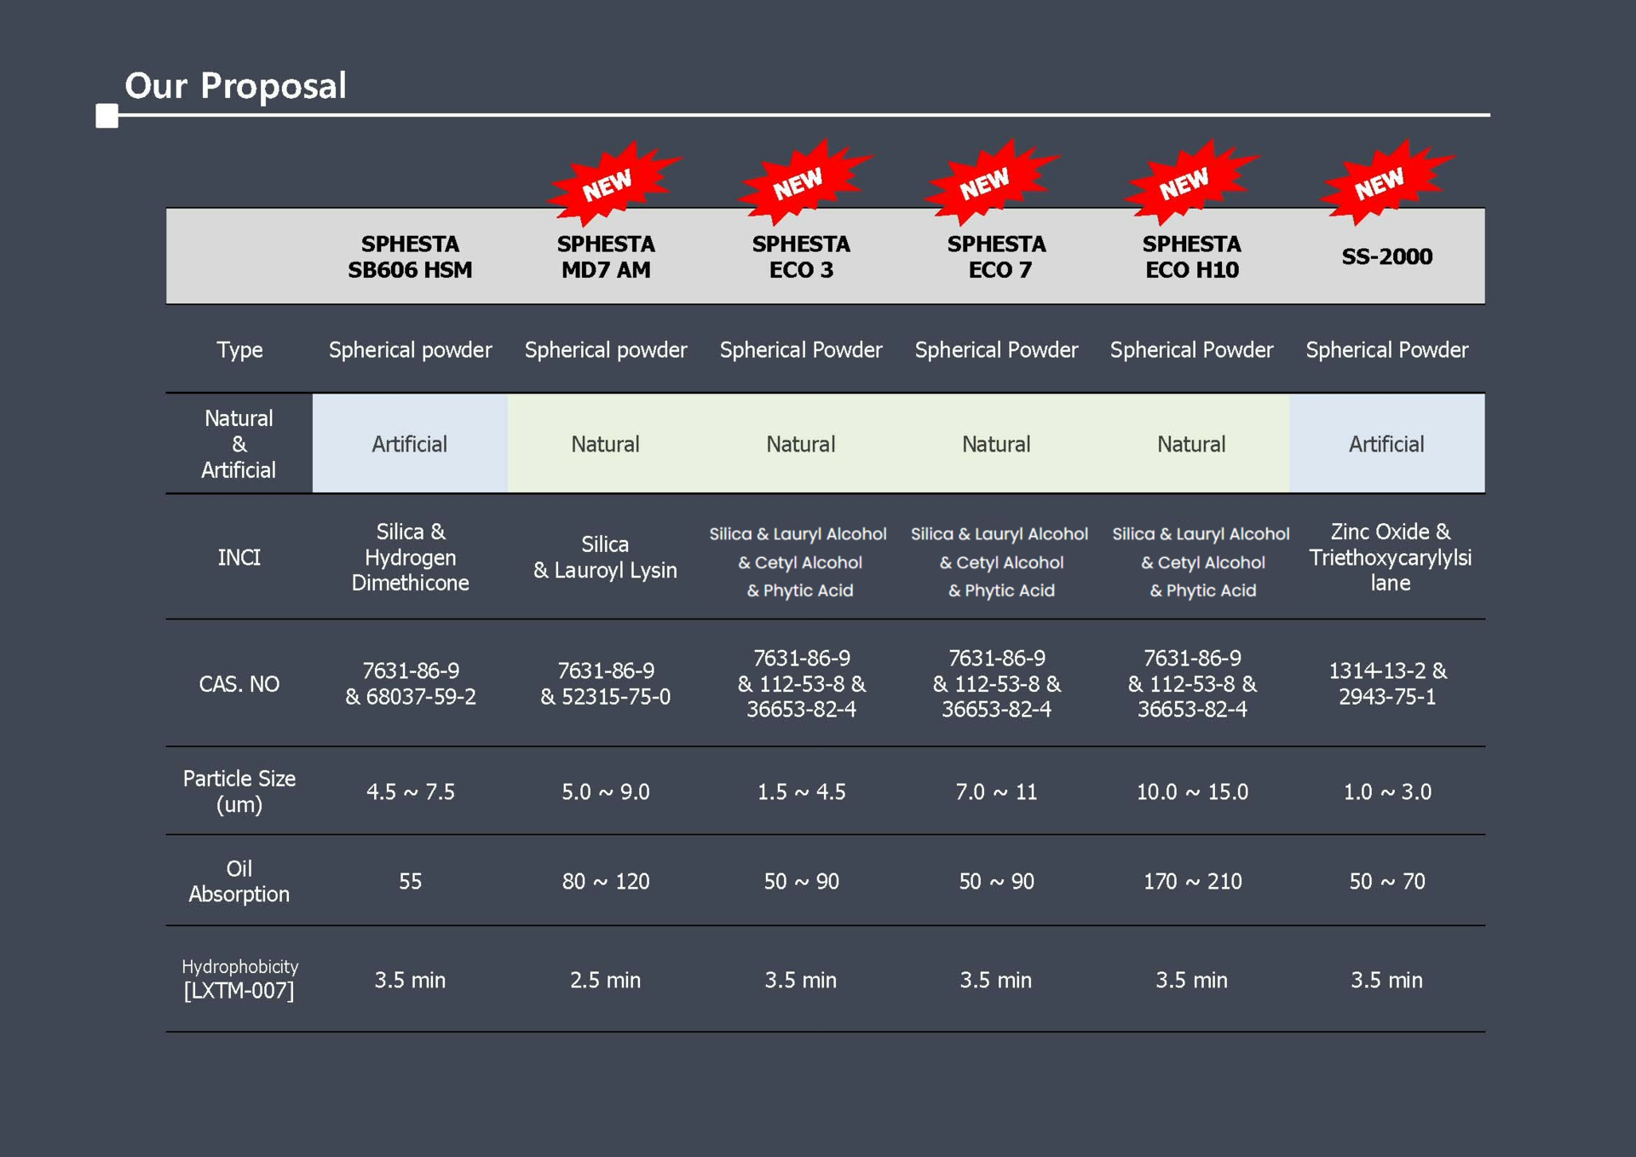
Task: Click the Artificial cell under SS-2000
Action: [x=1386, y=444]
